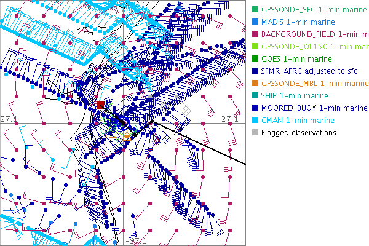The width and height of the screenshot is (369, 246).
Task: Click the GPSSONDE_MBL orange legend square
Action: (x=255, y=83)
